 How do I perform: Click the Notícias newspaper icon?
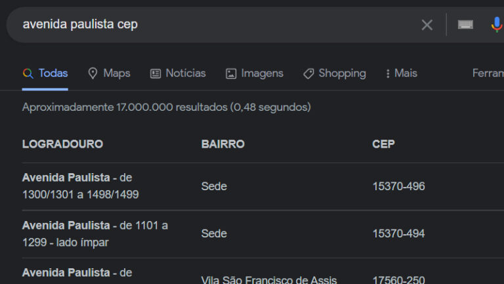point(156,73)
